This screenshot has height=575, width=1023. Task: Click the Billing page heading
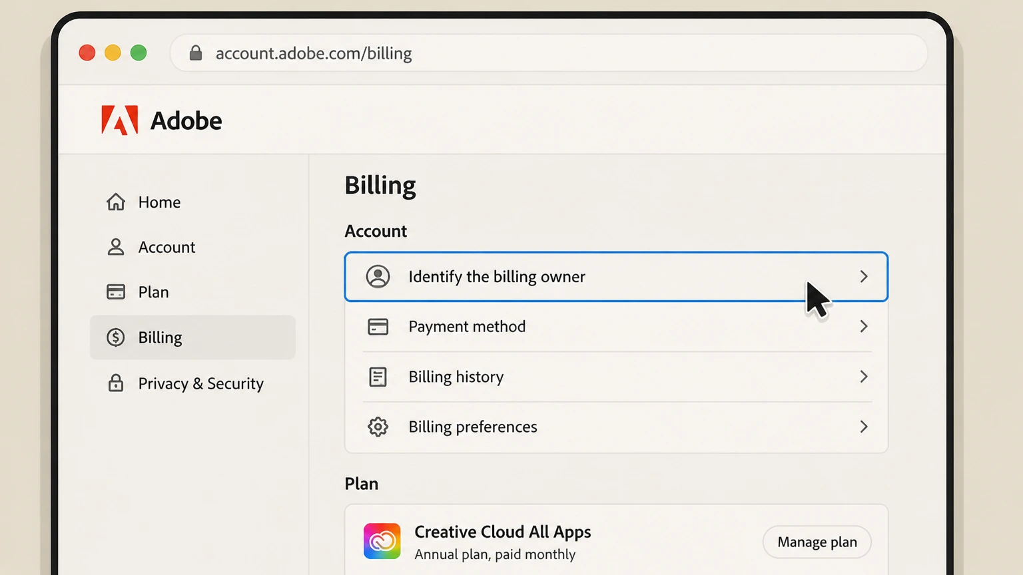coord(380,186)
